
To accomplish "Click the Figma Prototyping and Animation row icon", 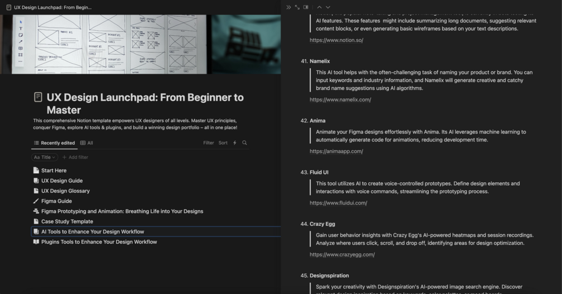I will click(x=36, y=211).
